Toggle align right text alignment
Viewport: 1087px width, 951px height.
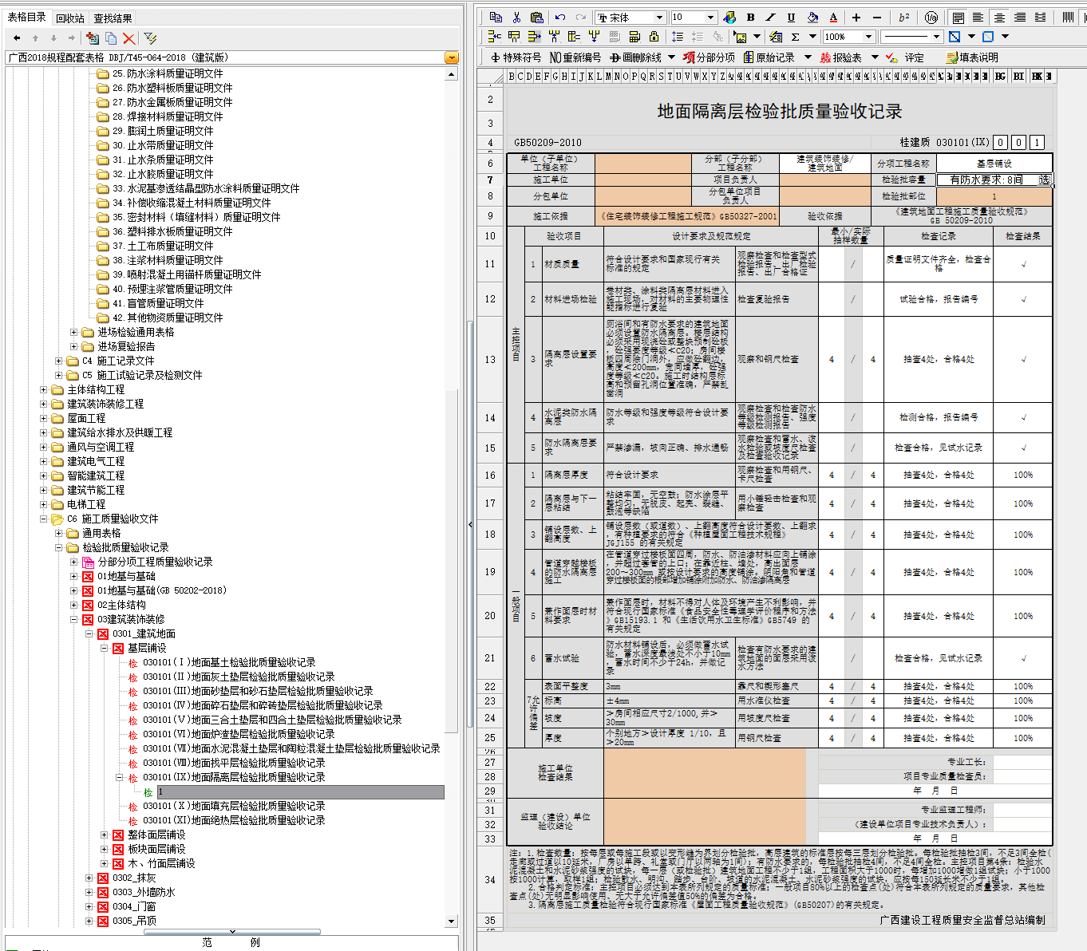1020,17
